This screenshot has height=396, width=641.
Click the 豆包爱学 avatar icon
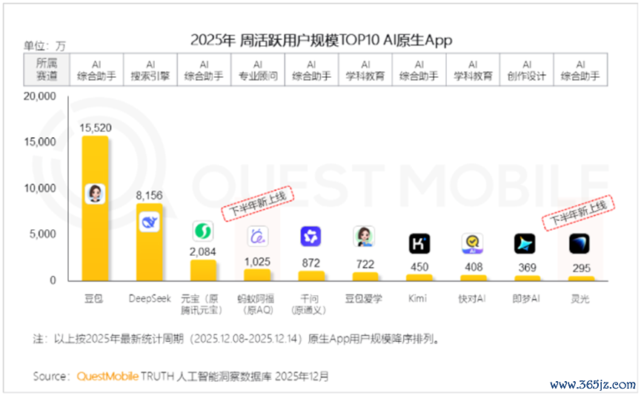pyautogui.click(x=364, y=237)
